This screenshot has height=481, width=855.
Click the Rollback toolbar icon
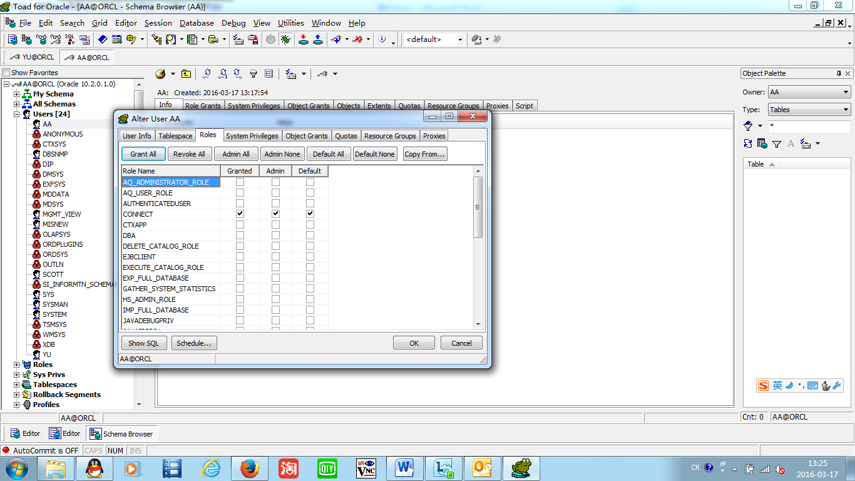318,39
